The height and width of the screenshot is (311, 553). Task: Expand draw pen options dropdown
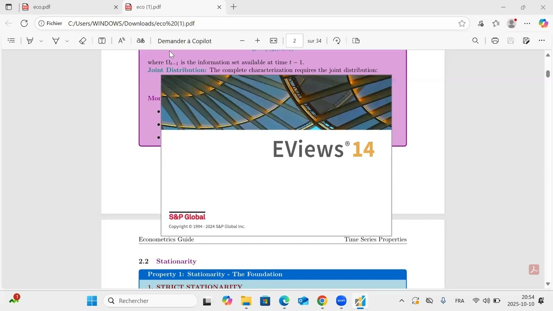click(67, 41)
